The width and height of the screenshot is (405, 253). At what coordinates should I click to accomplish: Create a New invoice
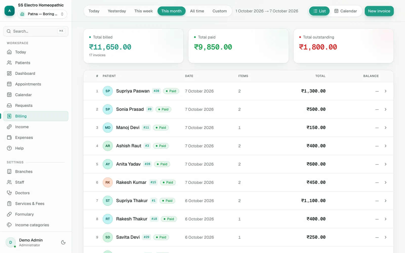pyautogui.click(x=379, y=11)
